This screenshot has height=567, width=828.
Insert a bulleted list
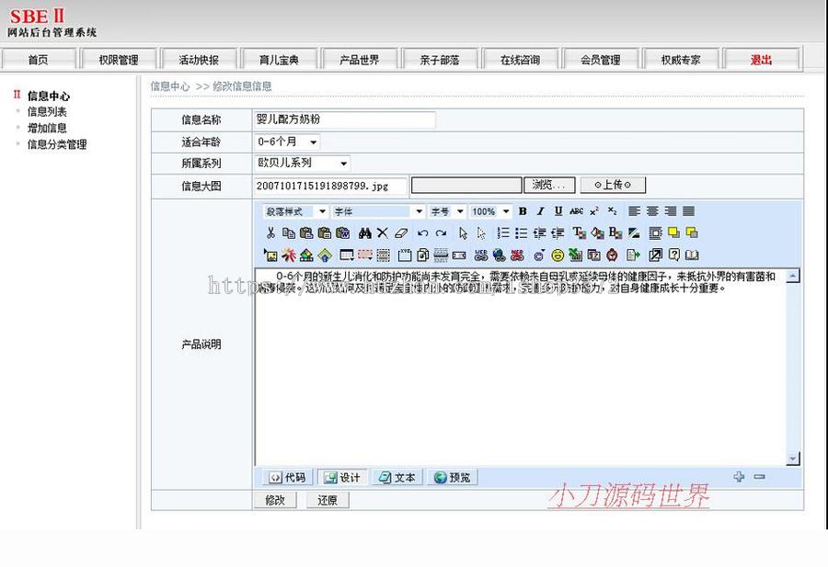coord(522,232)
